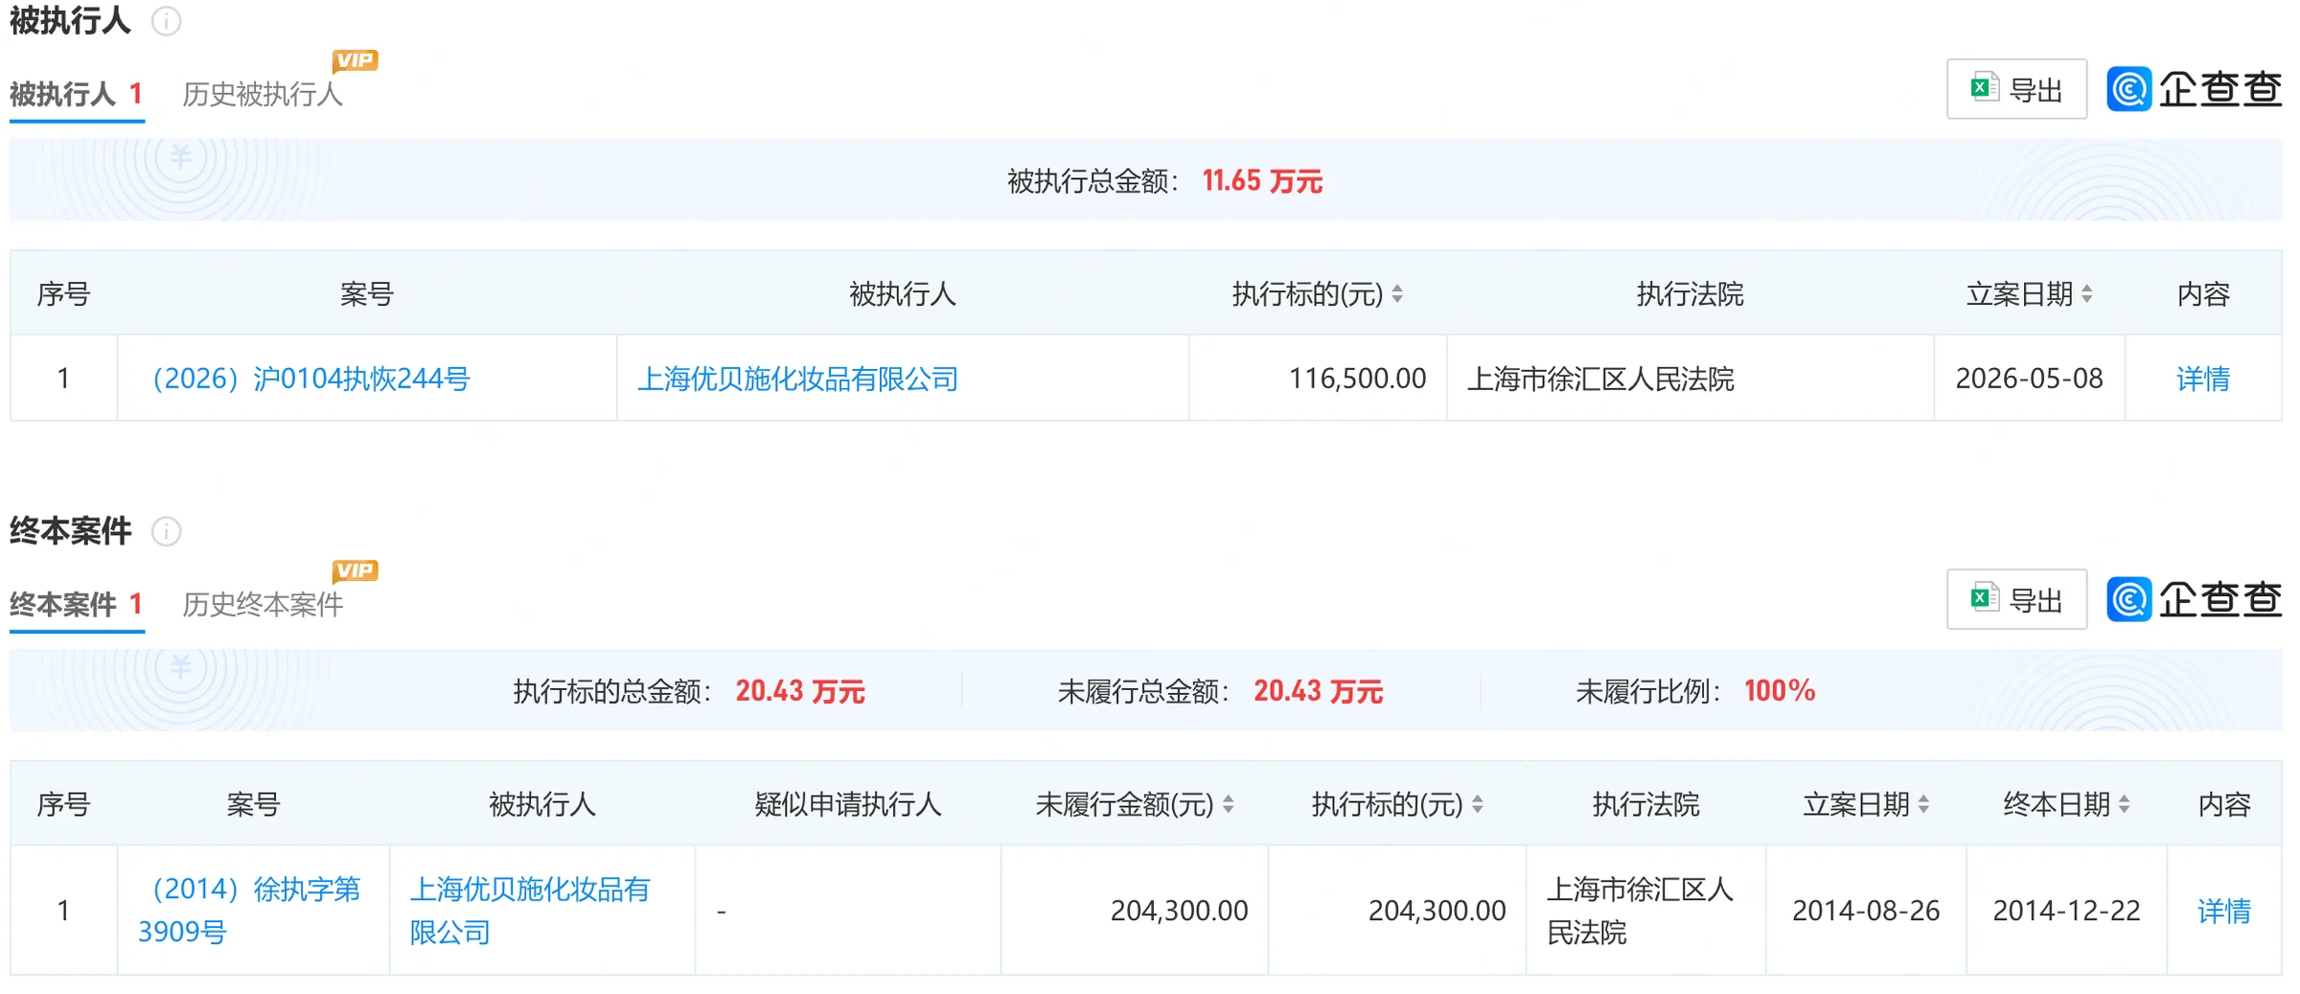View 详情 for the 2014-08-26 case
This screenshot has width=2300, height=994.
(2224, 911)
